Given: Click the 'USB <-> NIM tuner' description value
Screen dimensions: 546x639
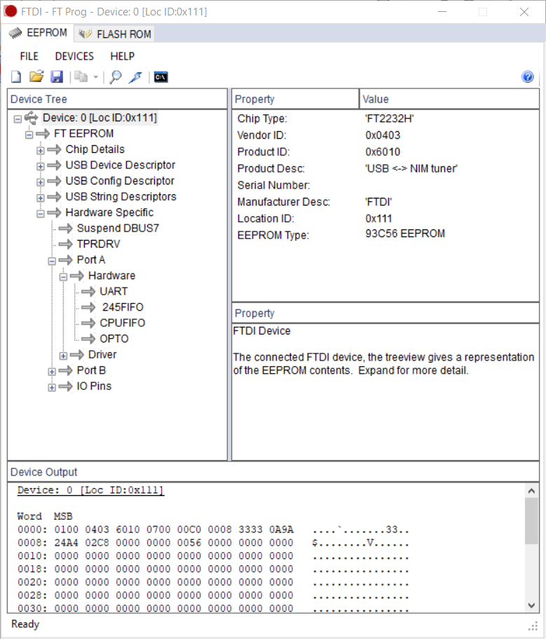Looking at the screenshot, I should tap(411, 169).
